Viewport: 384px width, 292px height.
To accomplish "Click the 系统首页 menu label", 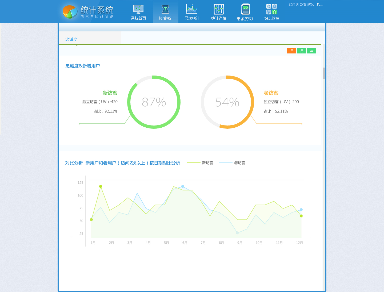I will 138,18.
